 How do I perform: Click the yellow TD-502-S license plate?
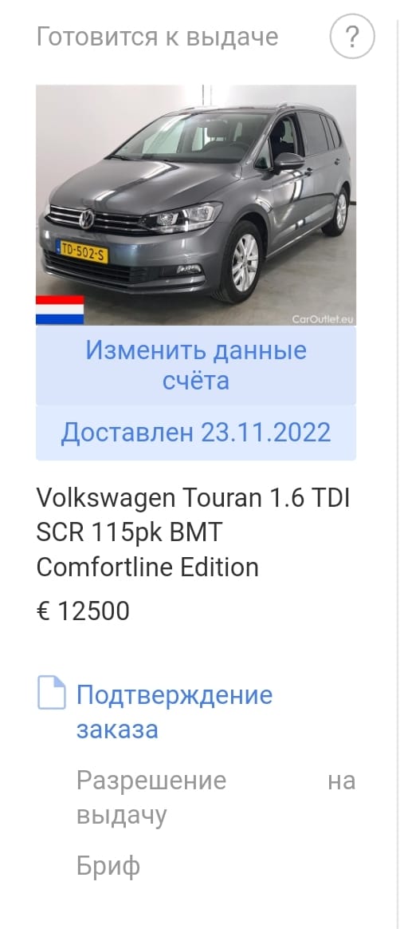click(82, 251)
